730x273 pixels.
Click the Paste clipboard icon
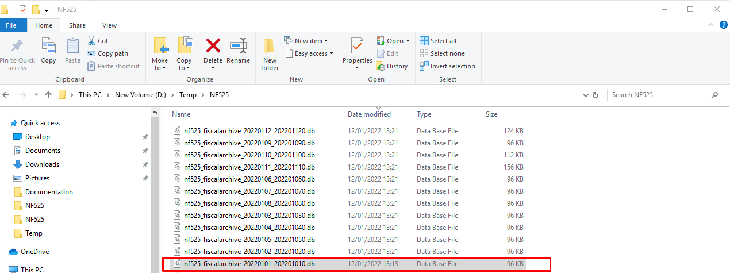click(x=73, y=47)
